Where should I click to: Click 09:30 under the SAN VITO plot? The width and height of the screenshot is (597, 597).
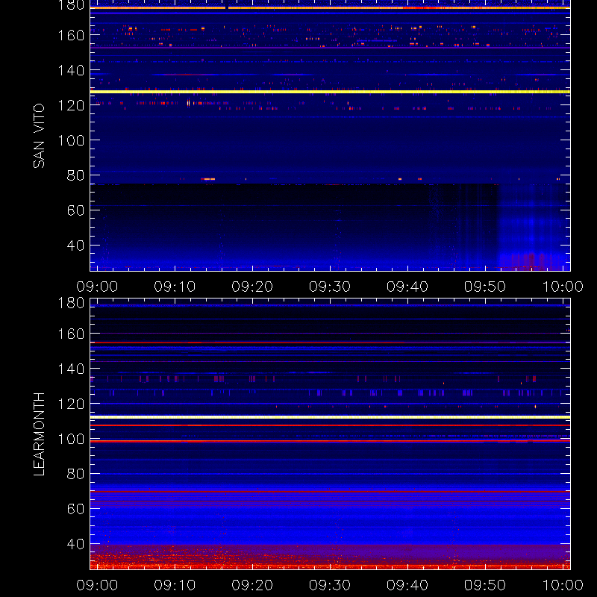coord(330,287)
